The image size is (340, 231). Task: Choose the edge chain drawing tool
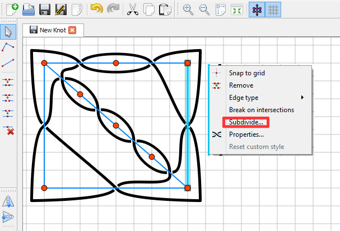pyautogui.click(x=8, y=47)
